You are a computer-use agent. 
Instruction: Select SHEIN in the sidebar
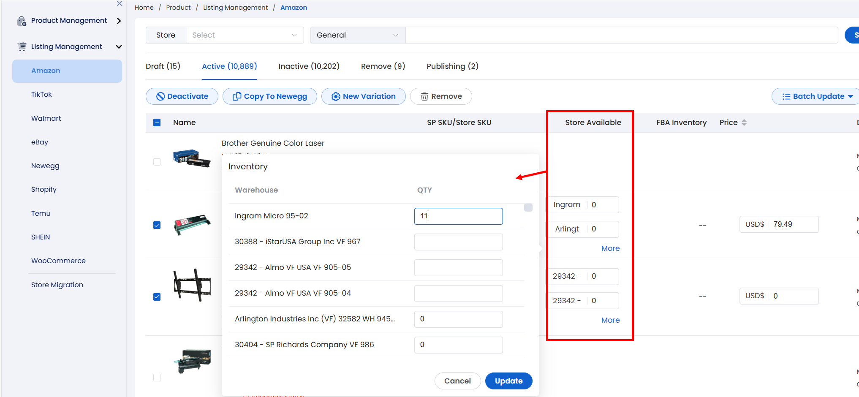coord(41,237)
